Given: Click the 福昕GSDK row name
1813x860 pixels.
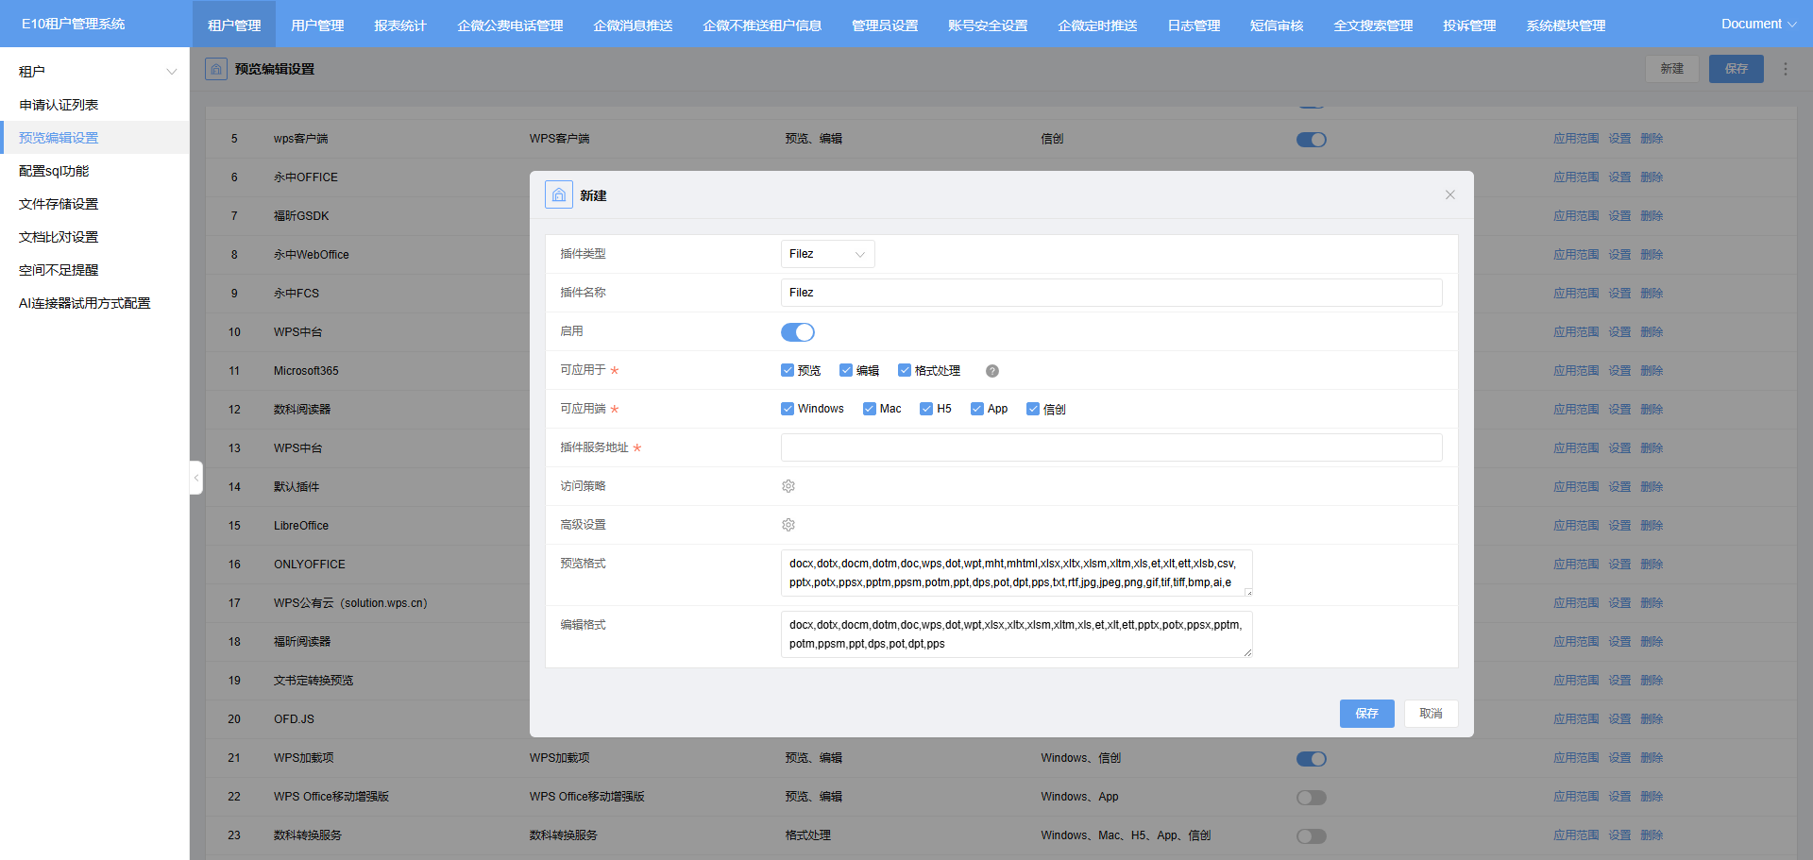Looking at the screenshot, I should click(x=301, y=216).
